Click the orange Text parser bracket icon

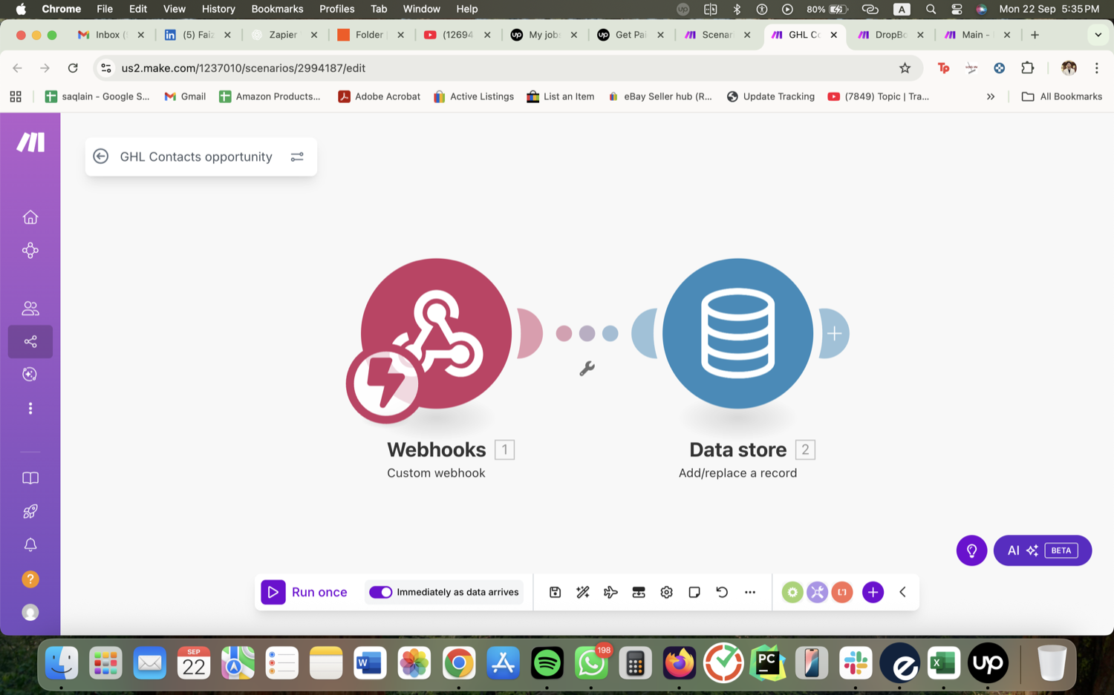(842, 592)
